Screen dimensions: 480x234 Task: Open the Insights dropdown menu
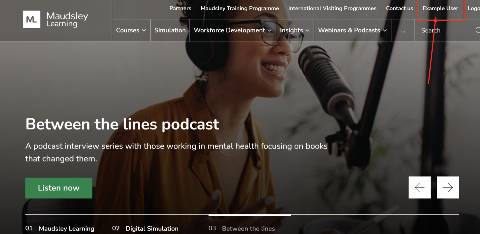tap(295, 30)
